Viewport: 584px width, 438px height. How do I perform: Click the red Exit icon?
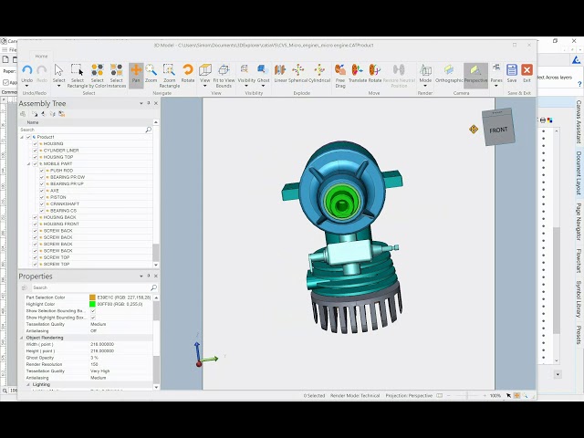(x=527, y=70)
